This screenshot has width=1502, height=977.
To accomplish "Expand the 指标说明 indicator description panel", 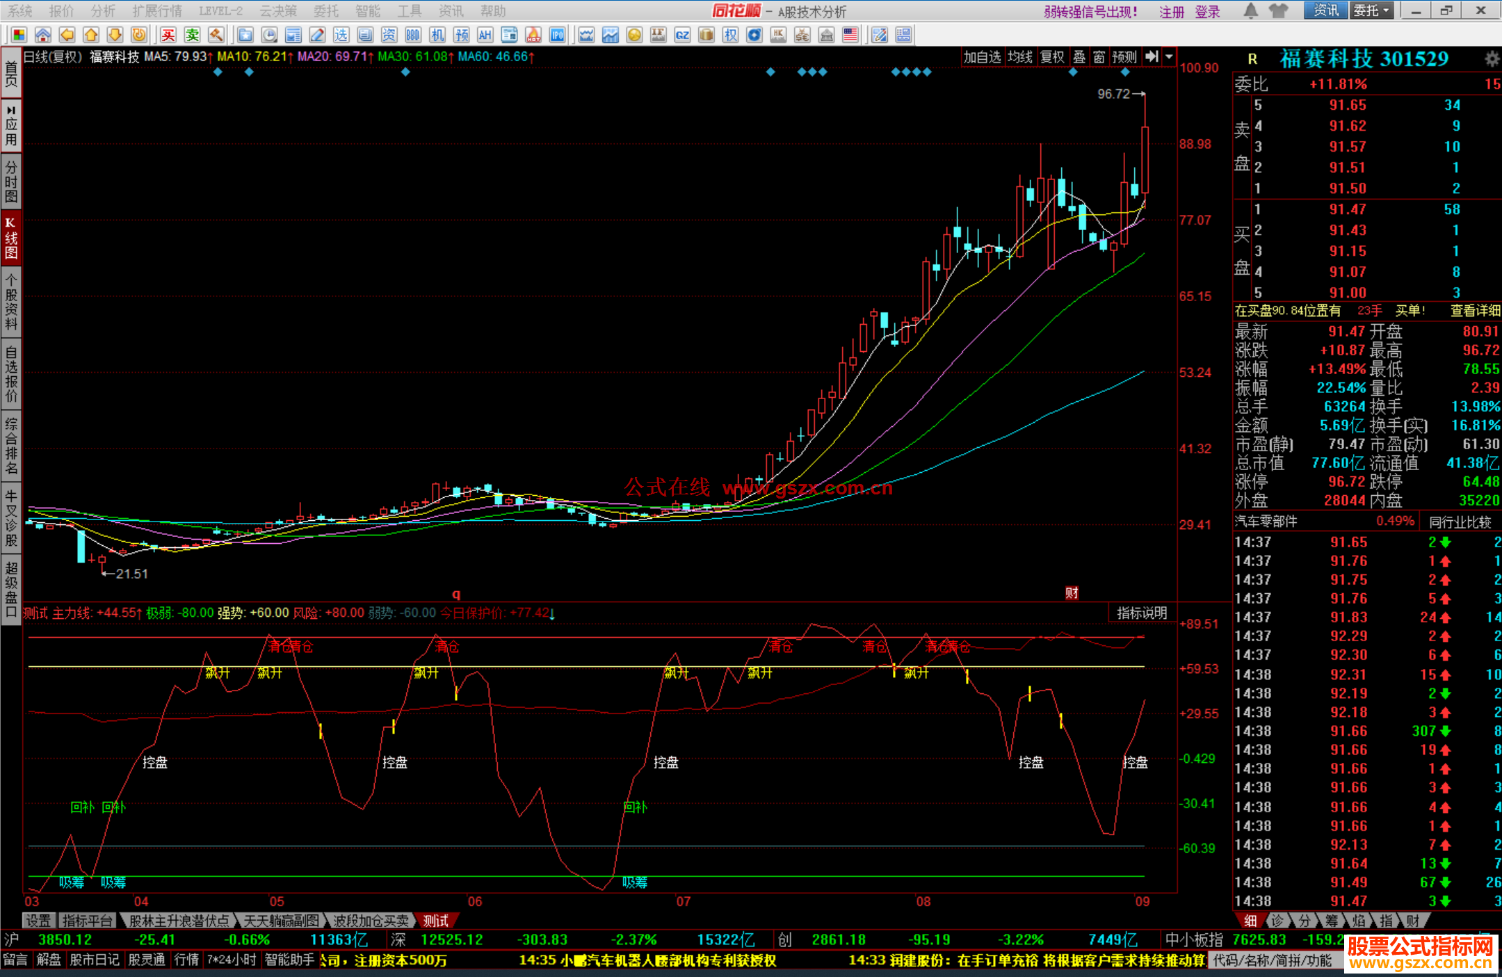I will tap(1141, 613).
